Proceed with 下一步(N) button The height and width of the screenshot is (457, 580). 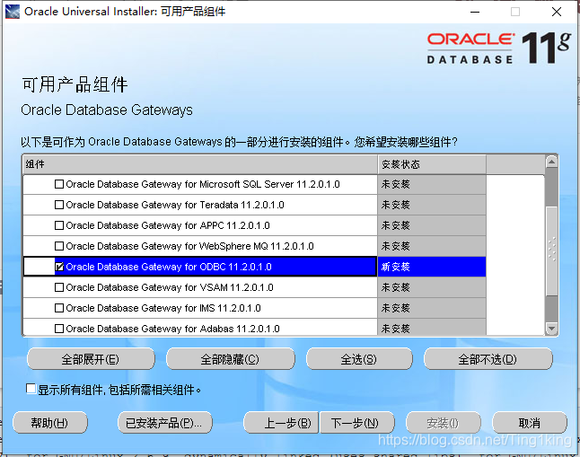356,423
